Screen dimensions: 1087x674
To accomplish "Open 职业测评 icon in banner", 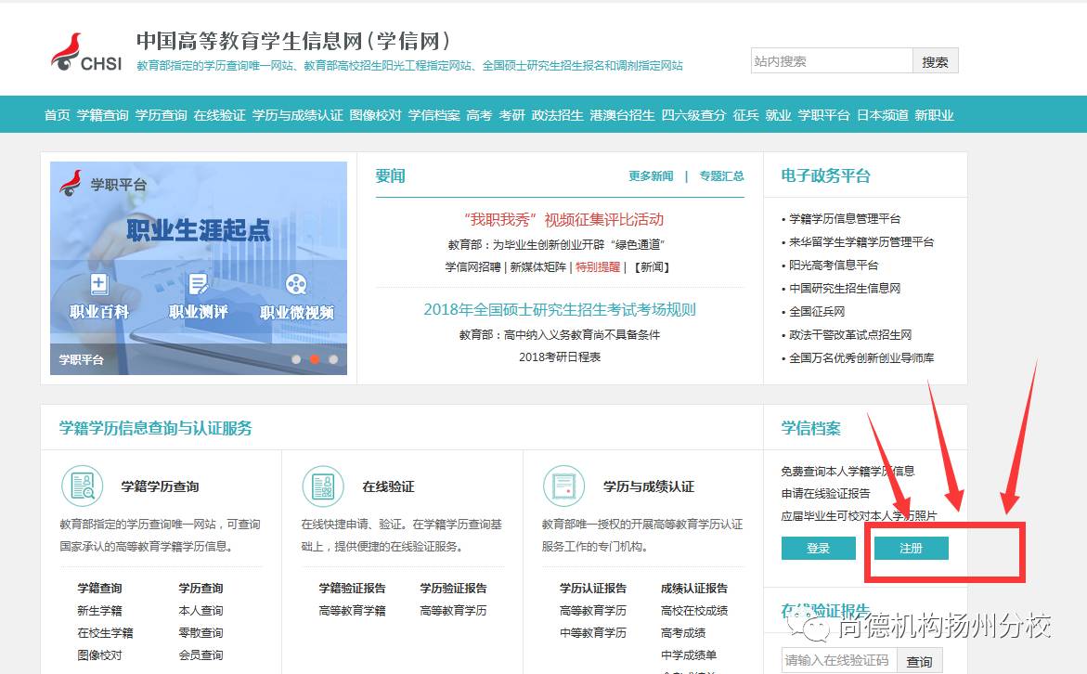I will pos(199,283).
